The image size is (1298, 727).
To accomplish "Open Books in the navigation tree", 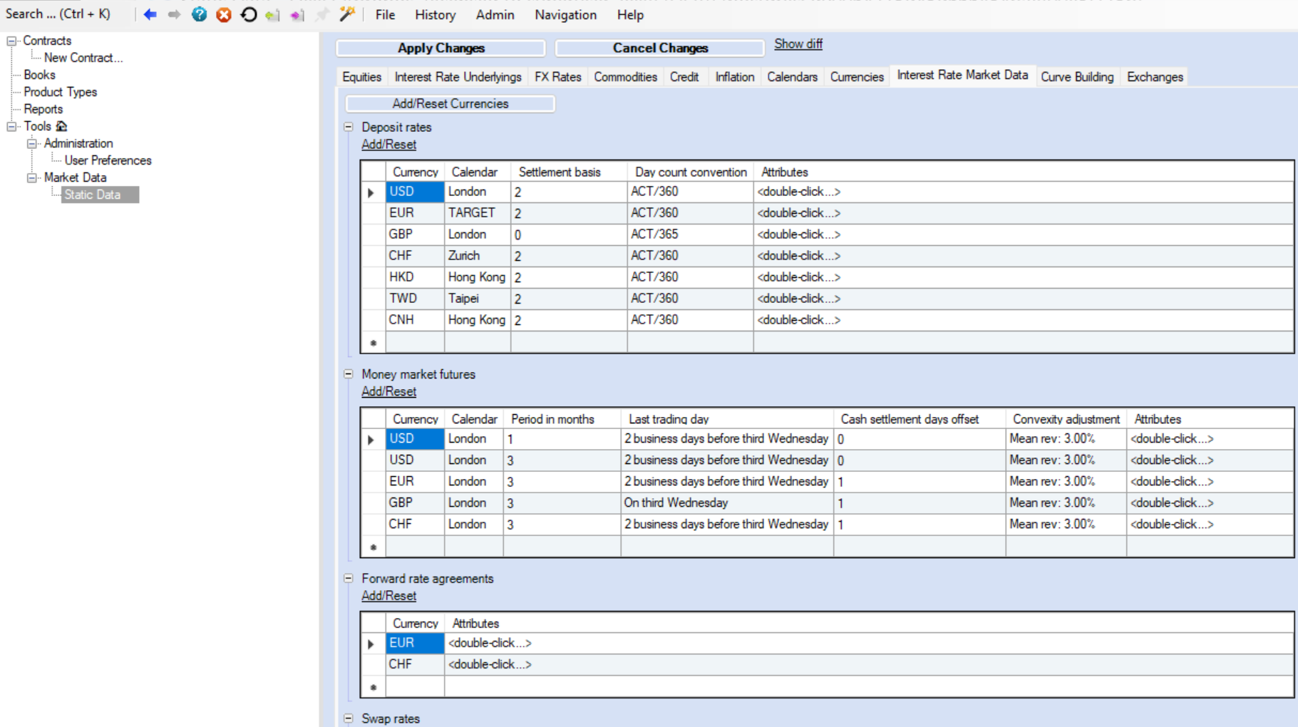I will point(39,75).
